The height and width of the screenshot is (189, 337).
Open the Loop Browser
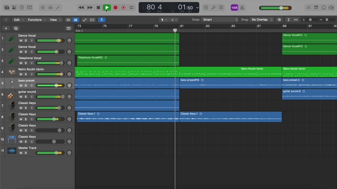pyautogui.click(x=324, y=8)
